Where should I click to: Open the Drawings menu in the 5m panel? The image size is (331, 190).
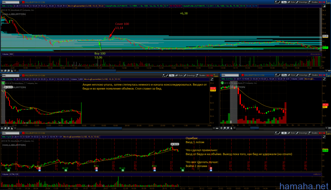(189, 76)
